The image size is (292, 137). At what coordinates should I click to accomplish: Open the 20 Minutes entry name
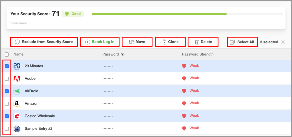click(x=34, y=66)
